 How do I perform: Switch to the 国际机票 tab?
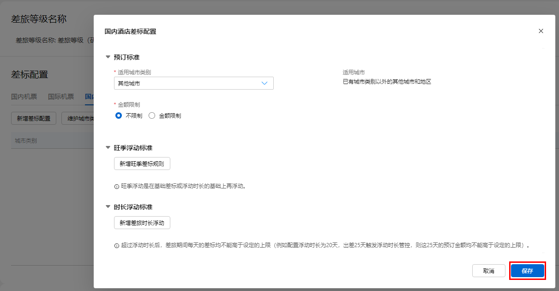pyautogui.click(x=61, y=97)
